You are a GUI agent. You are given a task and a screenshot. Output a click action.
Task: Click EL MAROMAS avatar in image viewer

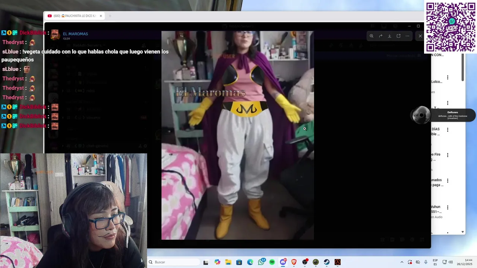coord(55,35)
